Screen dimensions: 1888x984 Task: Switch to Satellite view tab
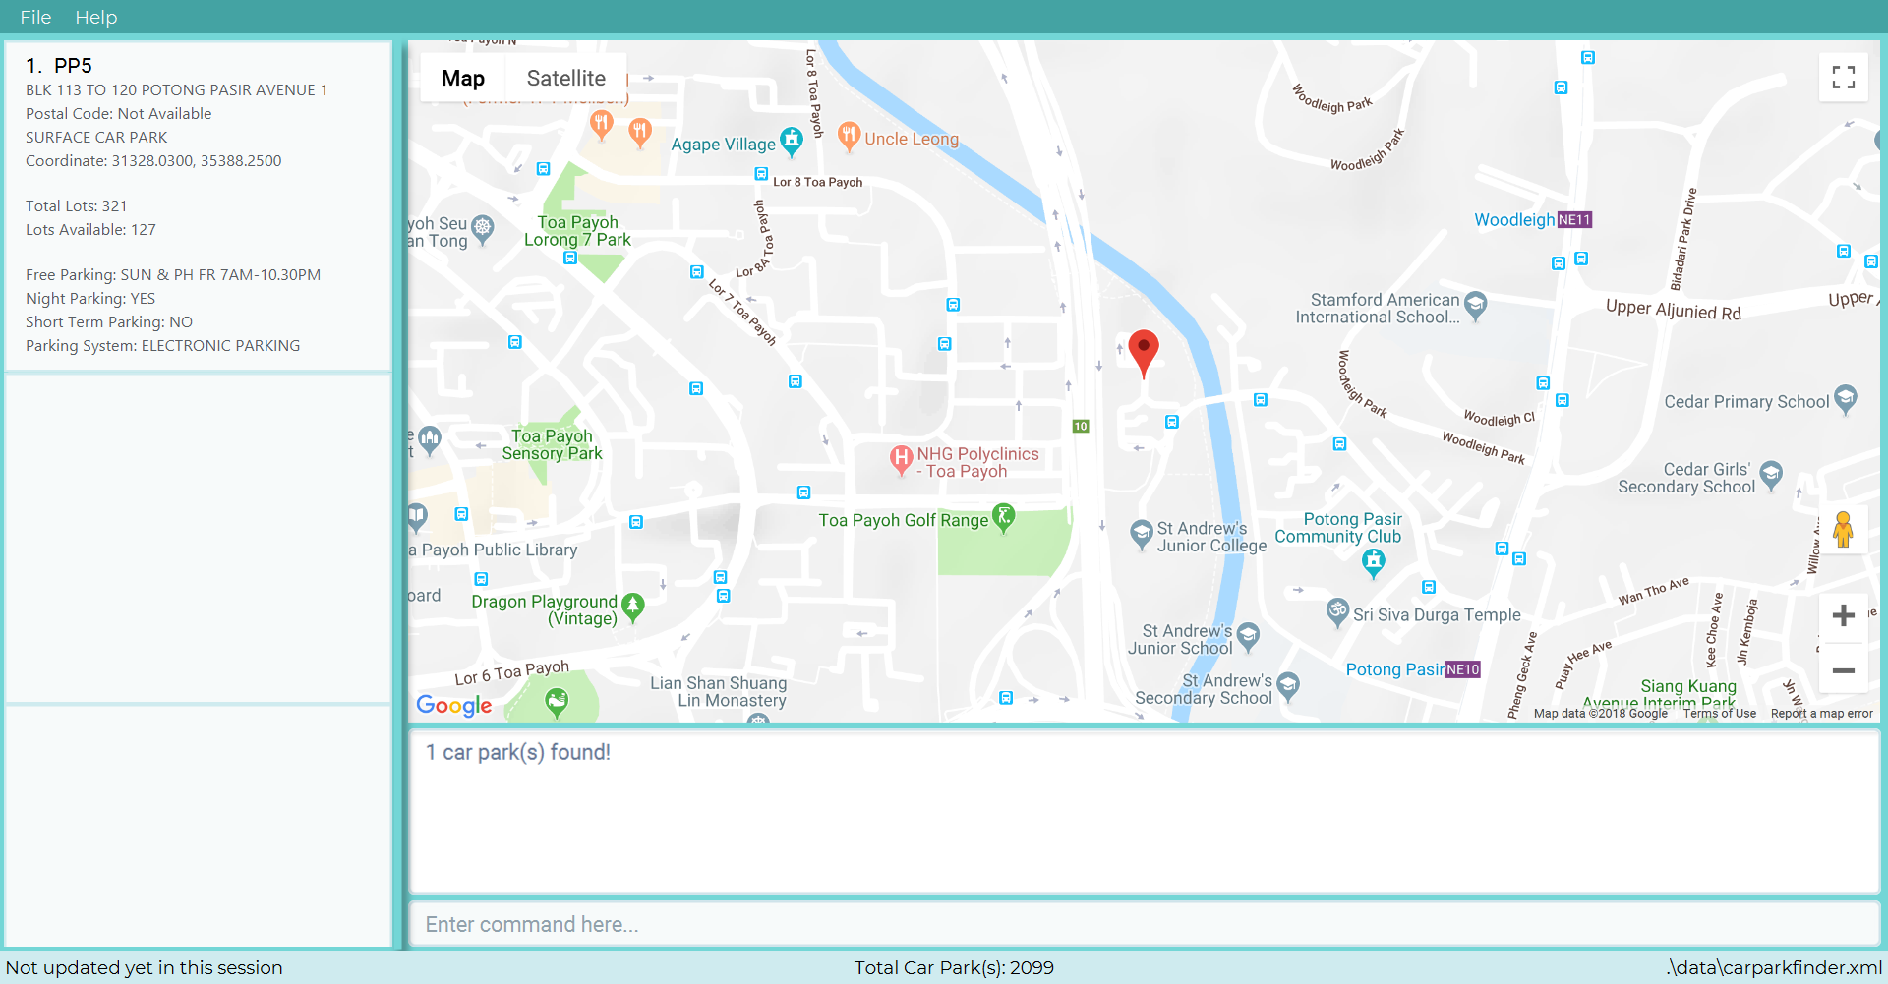coord(565,78)
